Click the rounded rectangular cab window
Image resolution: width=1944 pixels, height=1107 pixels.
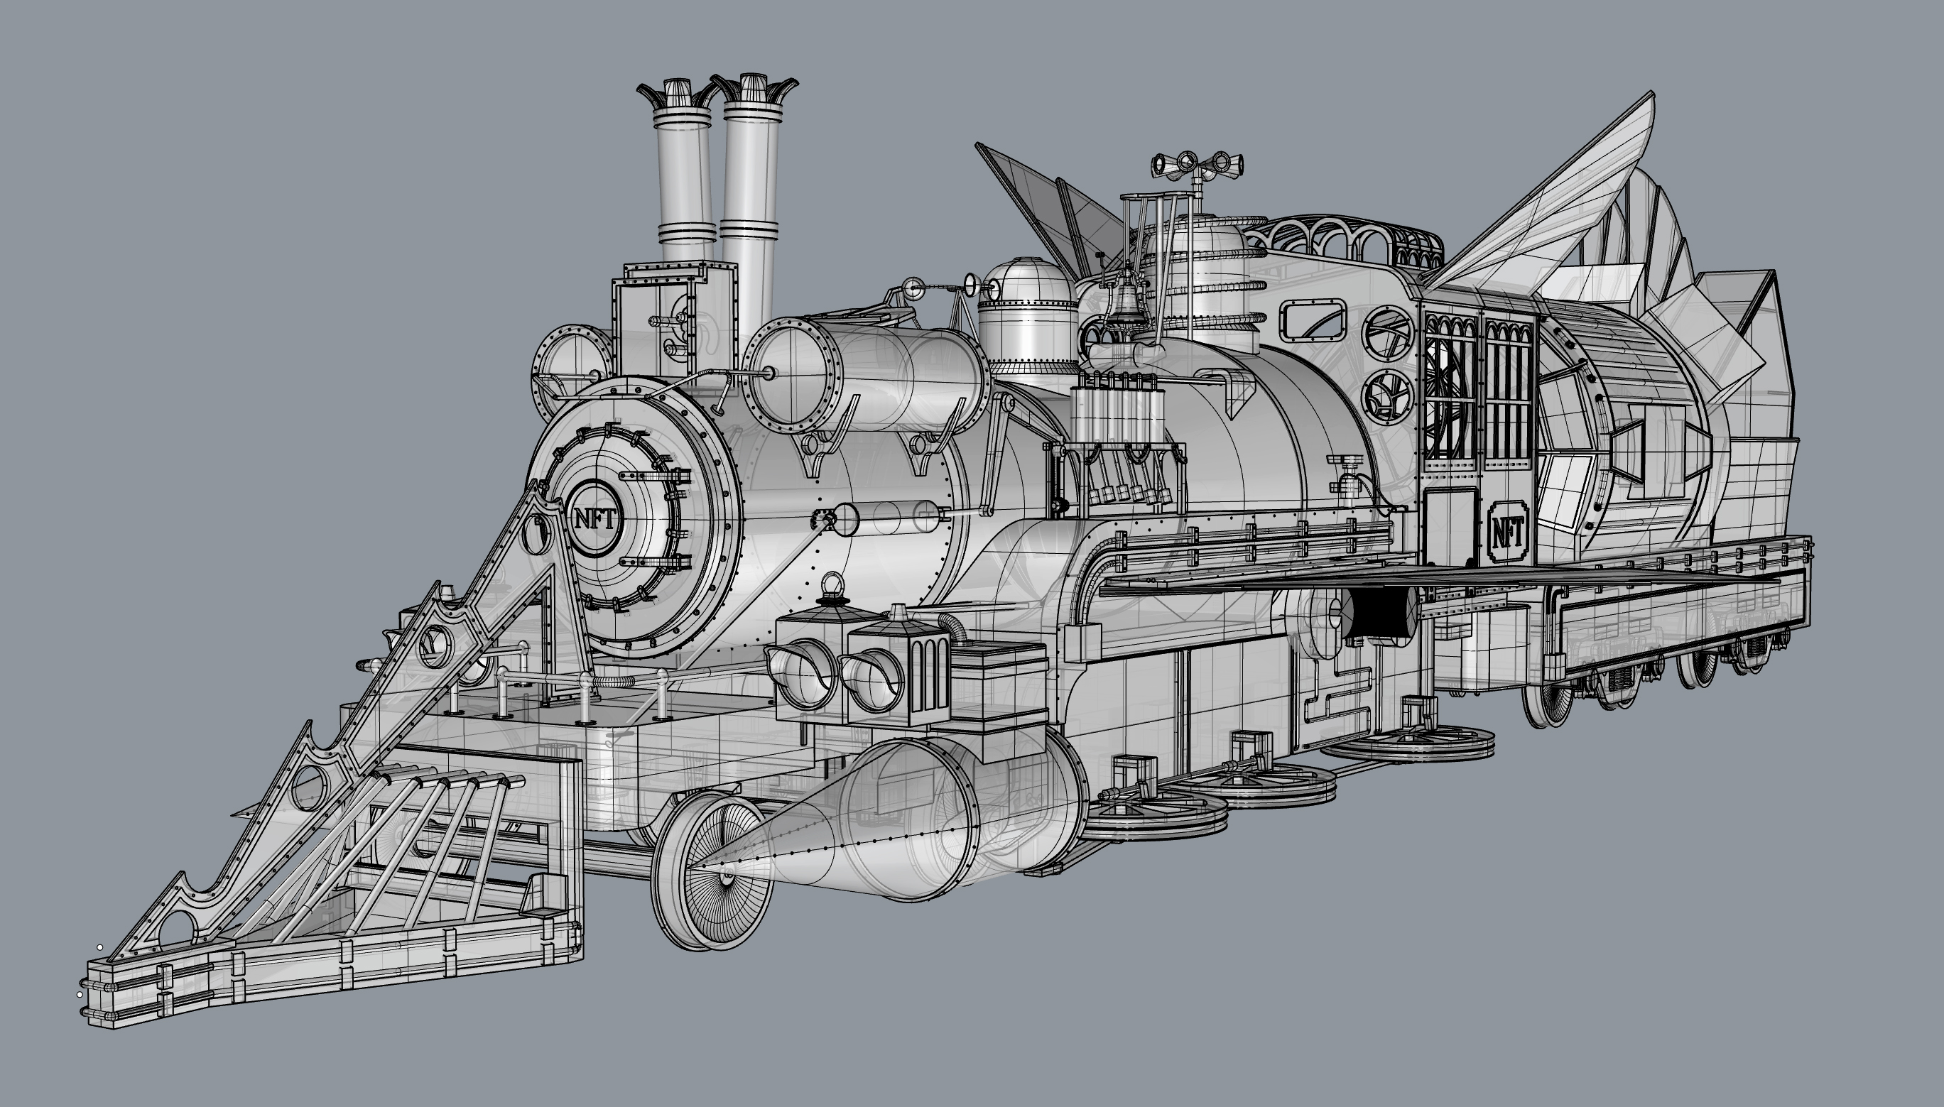[x=1313, y=320]
